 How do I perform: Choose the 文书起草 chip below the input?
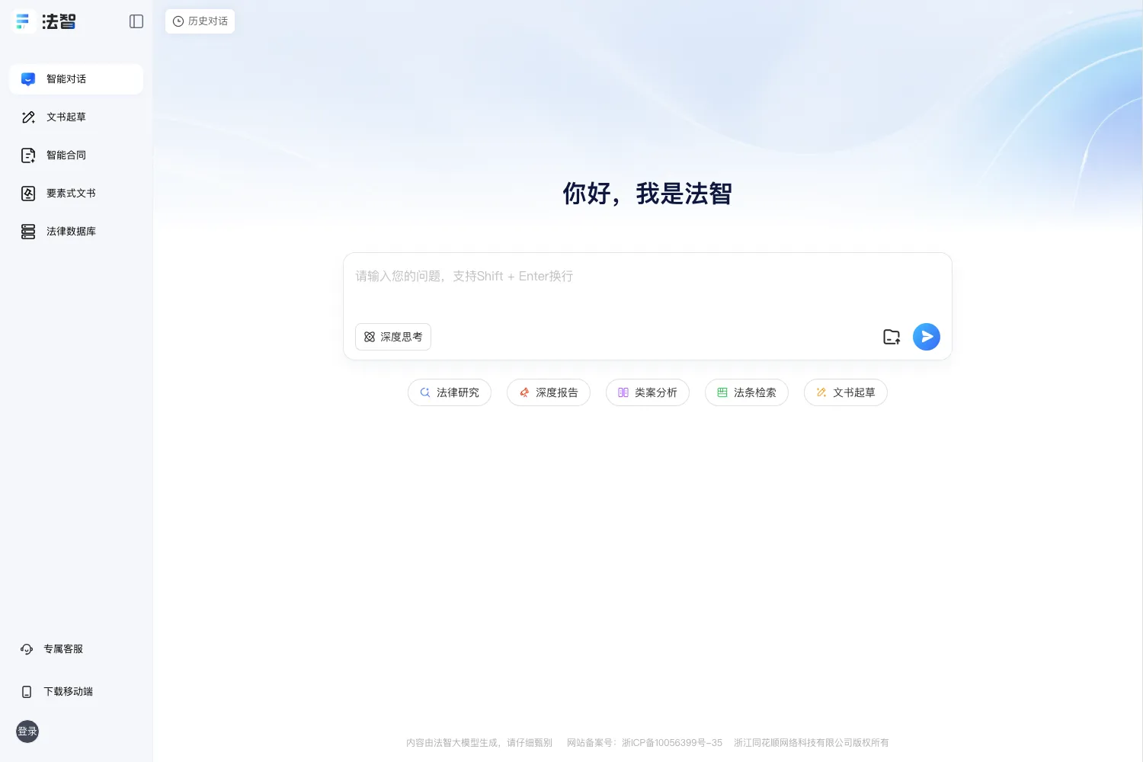click(x=846, y=392)
